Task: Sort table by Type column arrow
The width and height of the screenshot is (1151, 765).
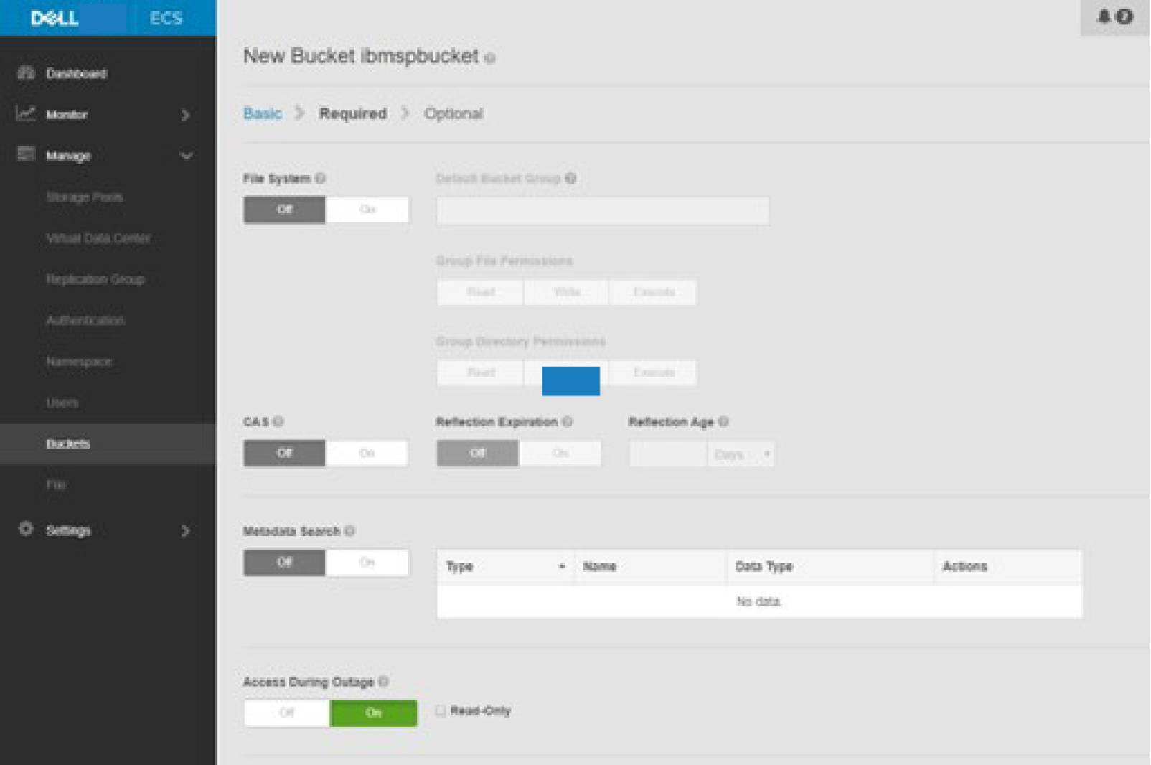Action: click(562, 566)
